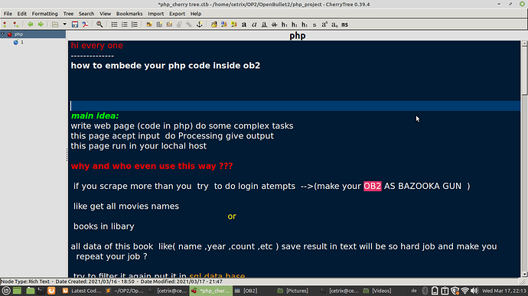Open the Help menu
Viewport: 528px width, 296px height.
pyautogui.click(x=196, y=14)
